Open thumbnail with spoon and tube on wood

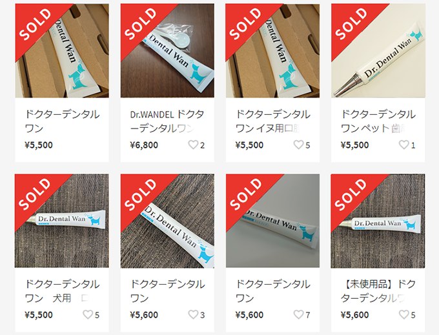point(167,50)
